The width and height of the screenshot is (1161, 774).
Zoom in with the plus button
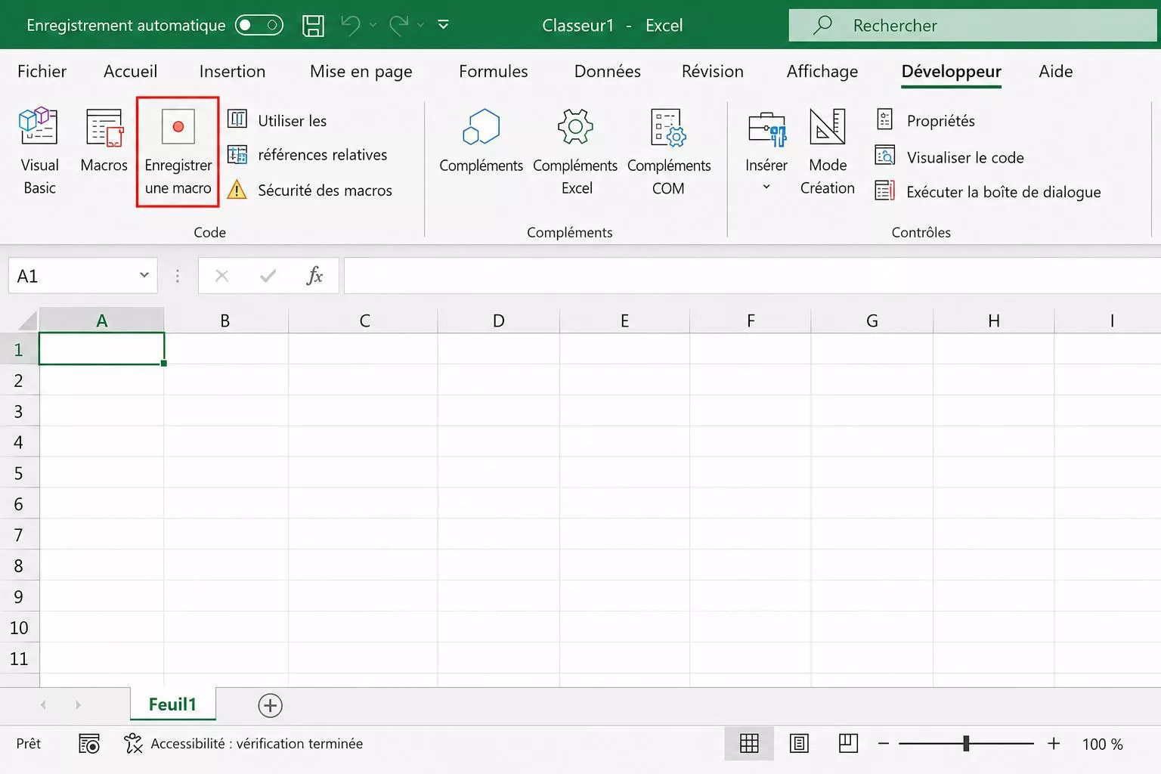pos(1054,744)
